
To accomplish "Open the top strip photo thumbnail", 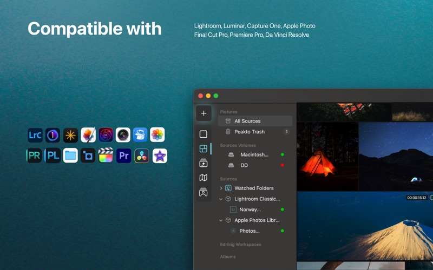I will click(x=344, y=112).
